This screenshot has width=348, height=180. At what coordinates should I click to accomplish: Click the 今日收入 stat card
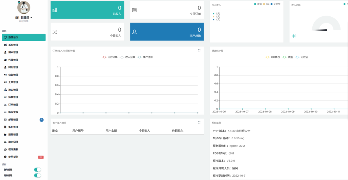[x=87, y=32]
